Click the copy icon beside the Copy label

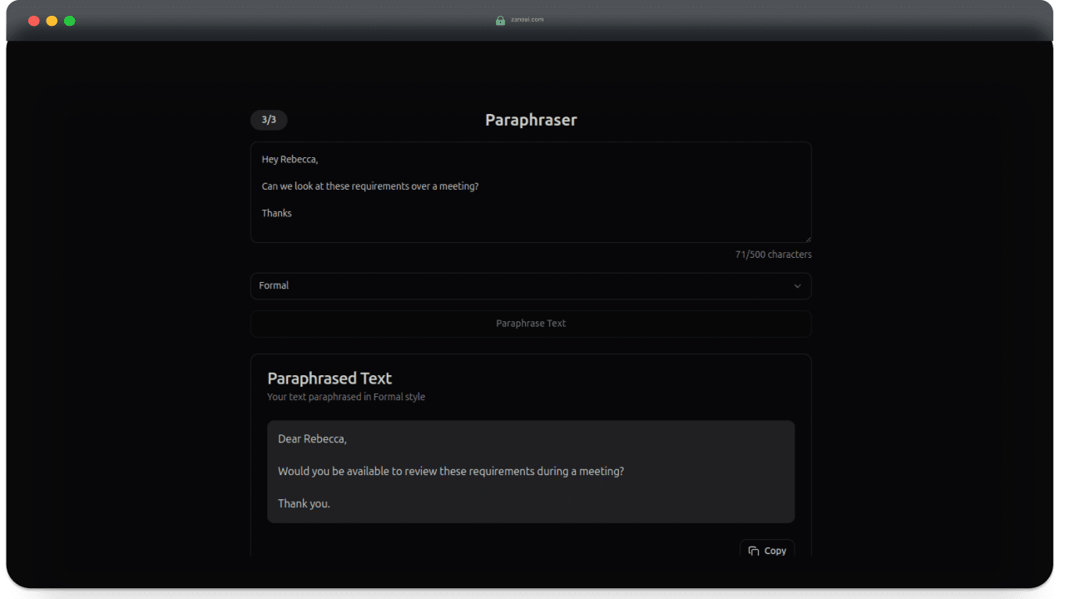pyautogui.click(x=753, y=551)
